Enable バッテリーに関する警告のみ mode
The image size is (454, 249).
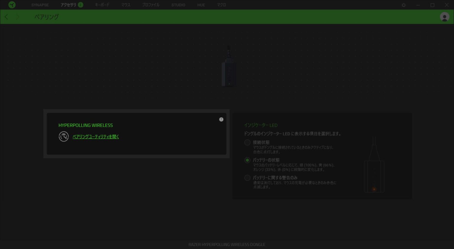(x=247, y=178)
